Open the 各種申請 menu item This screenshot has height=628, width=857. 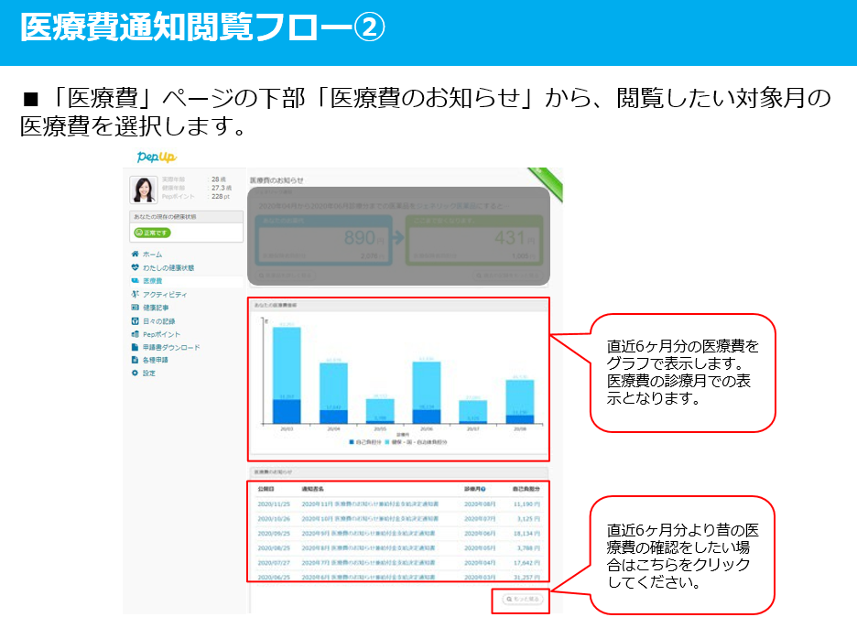(155, 361)
